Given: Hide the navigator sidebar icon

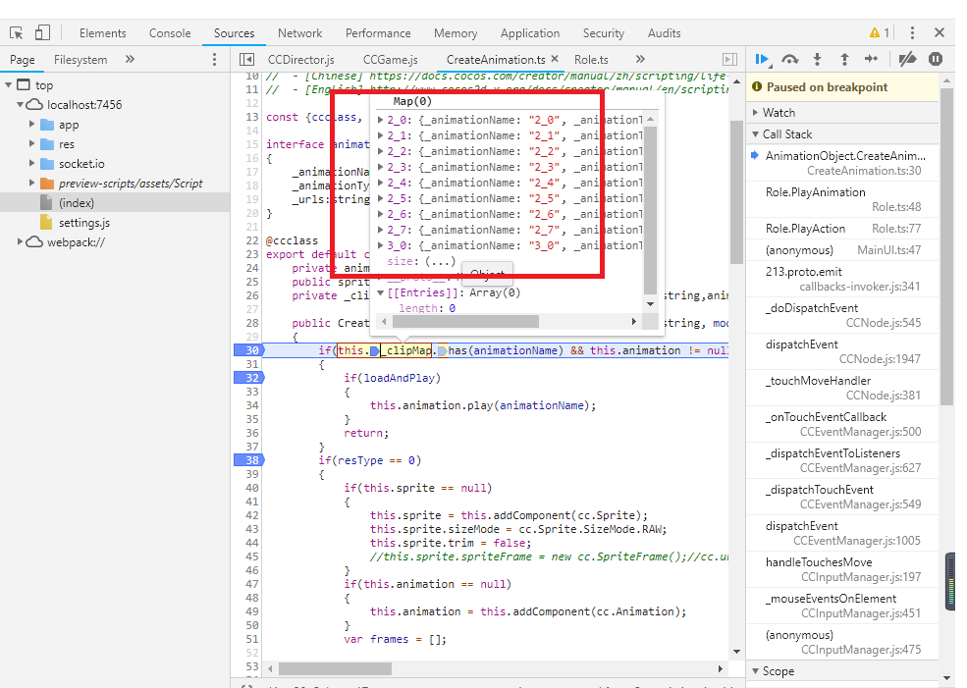Looking at the screenshot, I should pos(246,59).
